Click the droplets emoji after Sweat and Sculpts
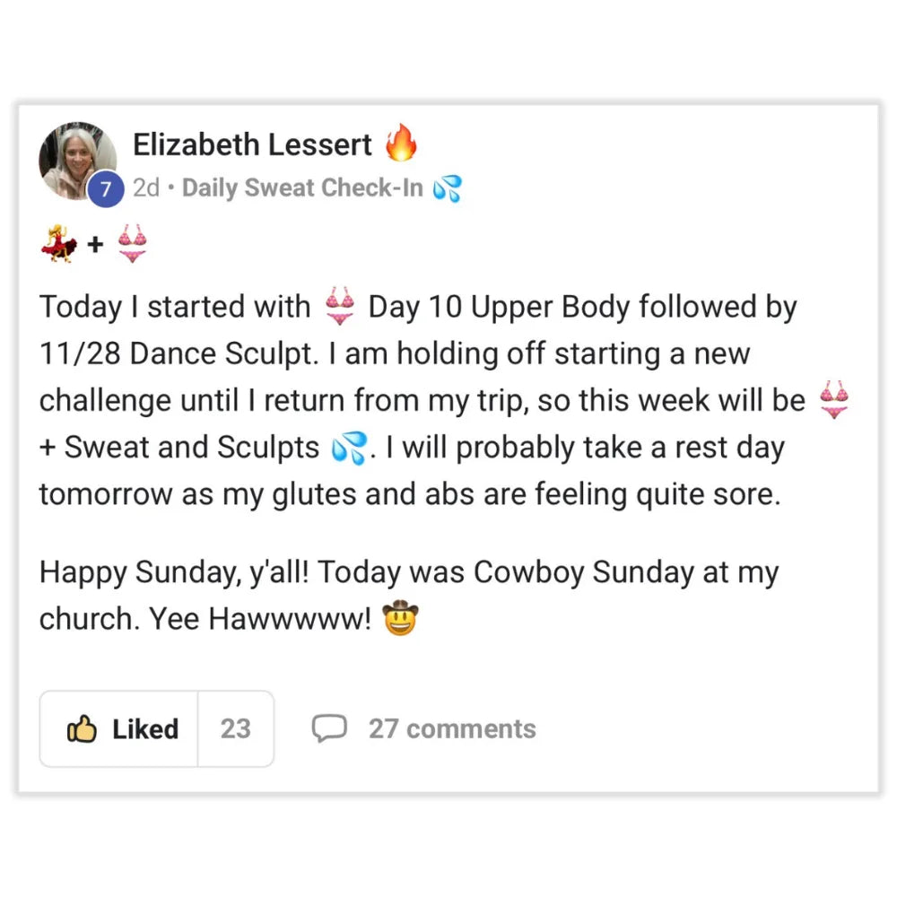 point(348,448)
